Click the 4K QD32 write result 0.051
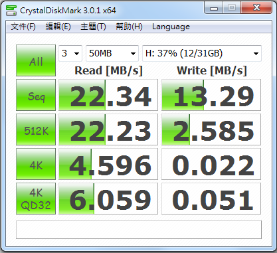This screenshot has height=253, width=277. 211,199
